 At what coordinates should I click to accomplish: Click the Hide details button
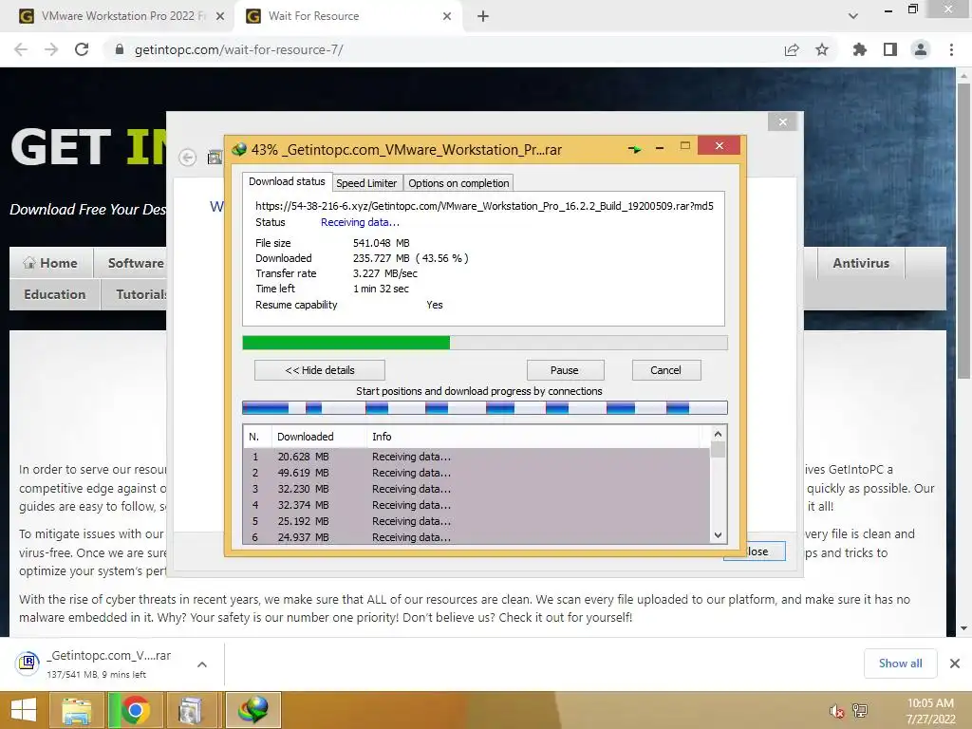[319, 370]
